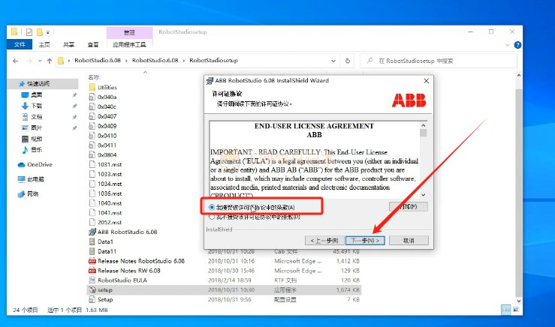Open Desktop in navigation pane

(x=37, y=94)
